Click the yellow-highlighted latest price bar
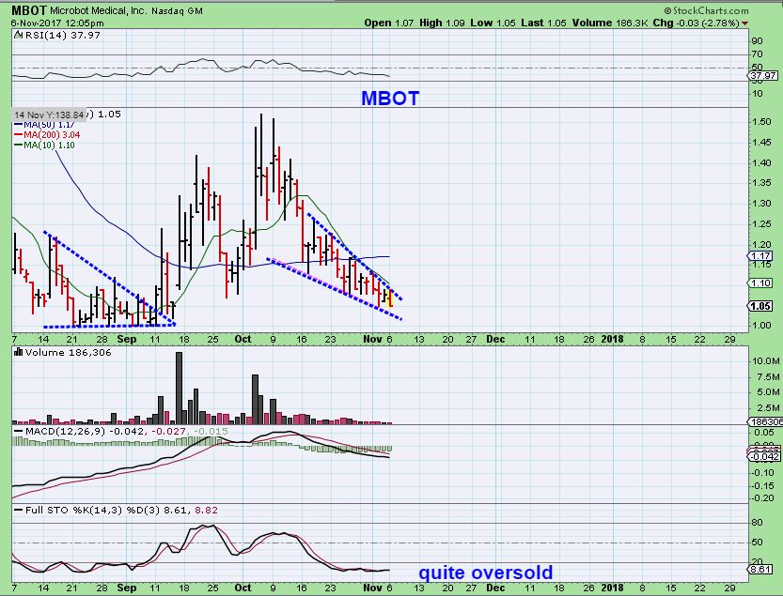The width and height of the screenshot is (783, 596). point(390,298)
